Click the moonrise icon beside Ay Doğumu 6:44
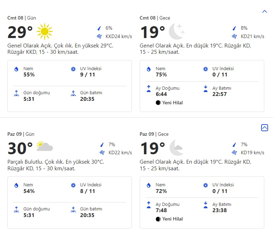273x231 pixels. pos(149,89)
